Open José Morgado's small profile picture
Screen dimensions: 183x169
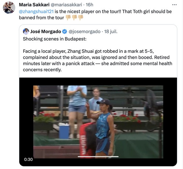pyautogui.click(x=26, y=31)
